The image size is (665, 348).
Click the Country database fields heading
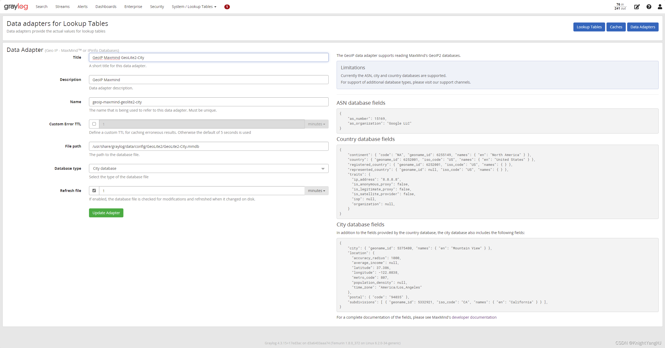365,139
